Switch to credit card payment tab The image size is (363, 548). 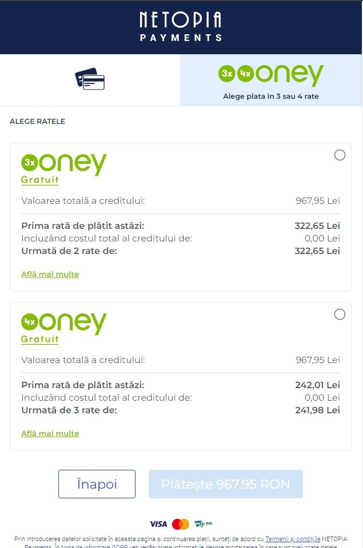pos(90,80)
